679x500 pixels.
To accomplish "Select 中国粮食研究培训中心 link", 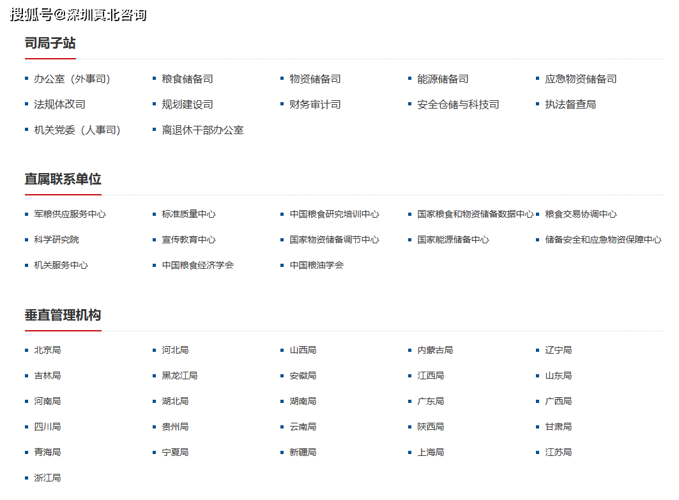I will (334, 215).
